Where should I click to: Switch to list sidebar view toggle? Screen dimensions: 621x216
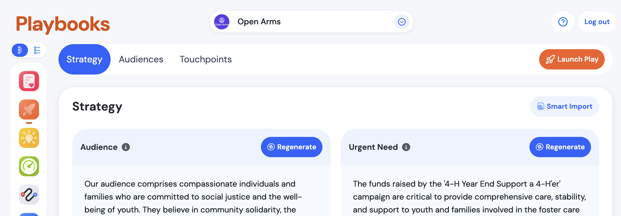[x=37, y=50]
